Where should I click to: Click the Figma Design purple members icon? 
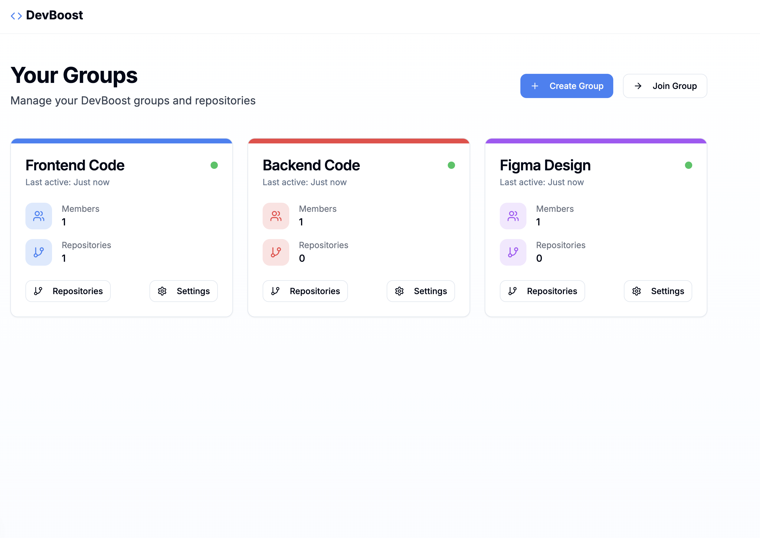513,216
